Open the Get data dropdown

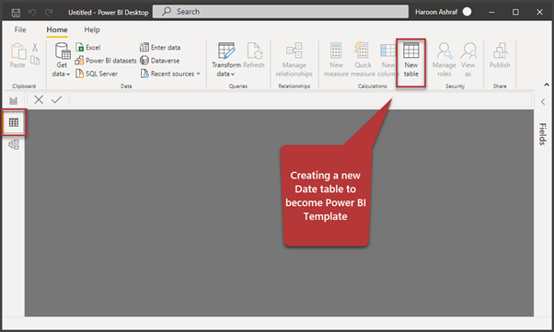click(x=62, y=60)
